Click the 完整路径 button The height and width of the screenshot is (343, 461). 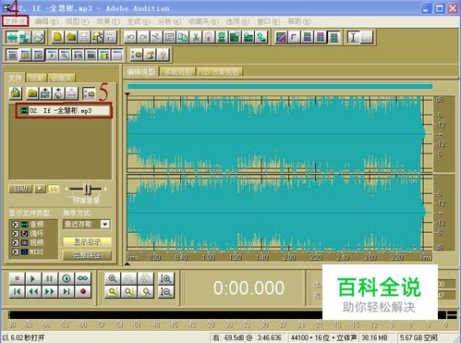87,255
